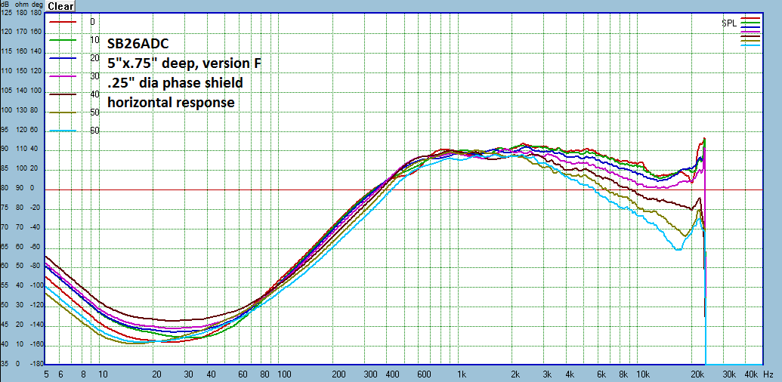
Task: Select the magenta 30 degree legend line
Action: coord(63,76)
